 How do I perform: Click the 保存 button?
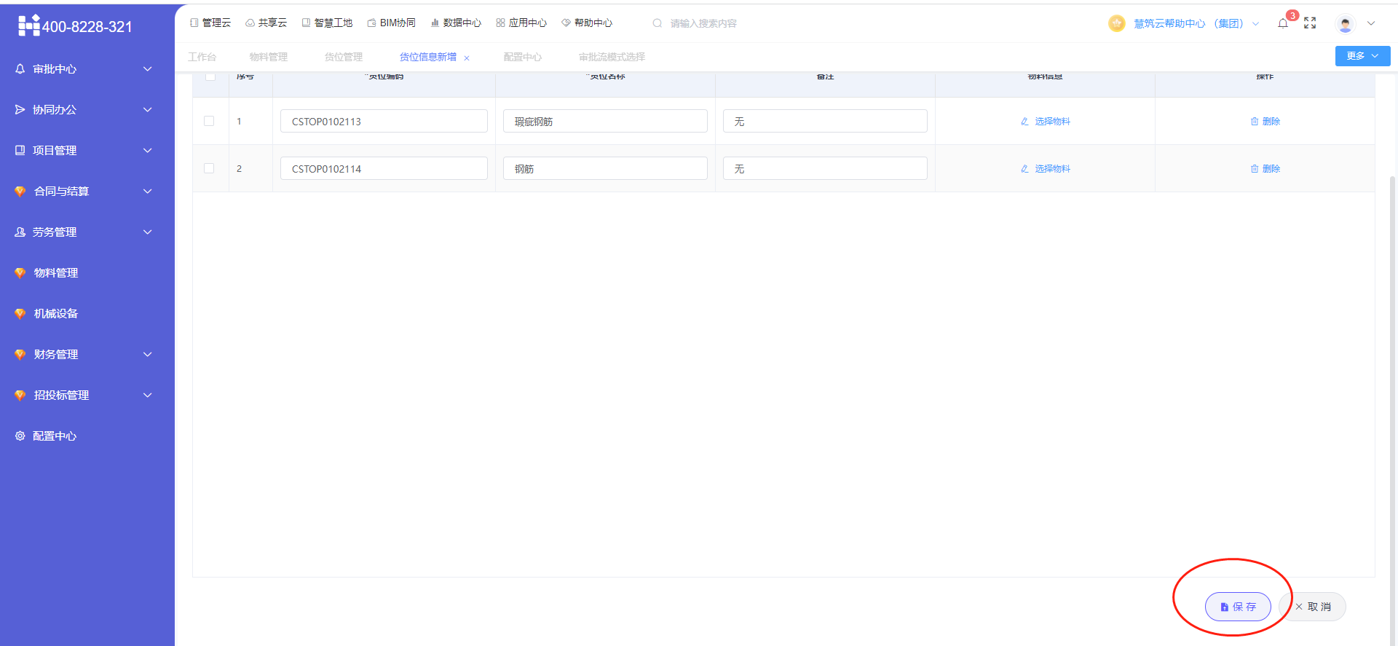pos(1238,607)
